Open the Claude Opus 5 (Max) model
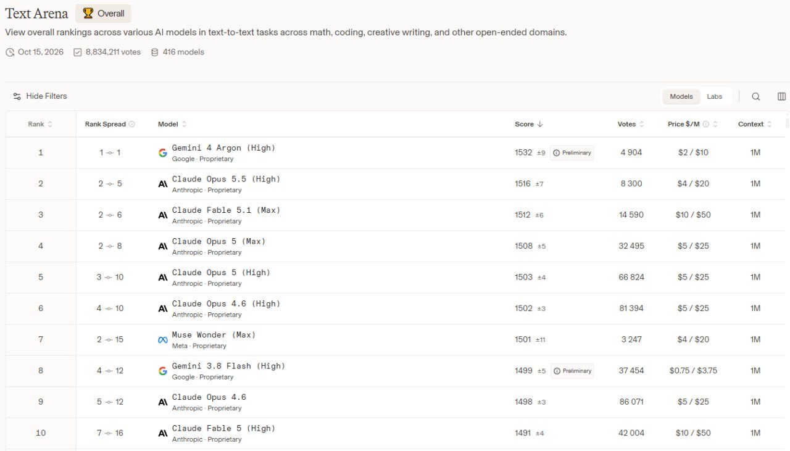The height and width of the screenshot is (451, 790). click(218, 241)
